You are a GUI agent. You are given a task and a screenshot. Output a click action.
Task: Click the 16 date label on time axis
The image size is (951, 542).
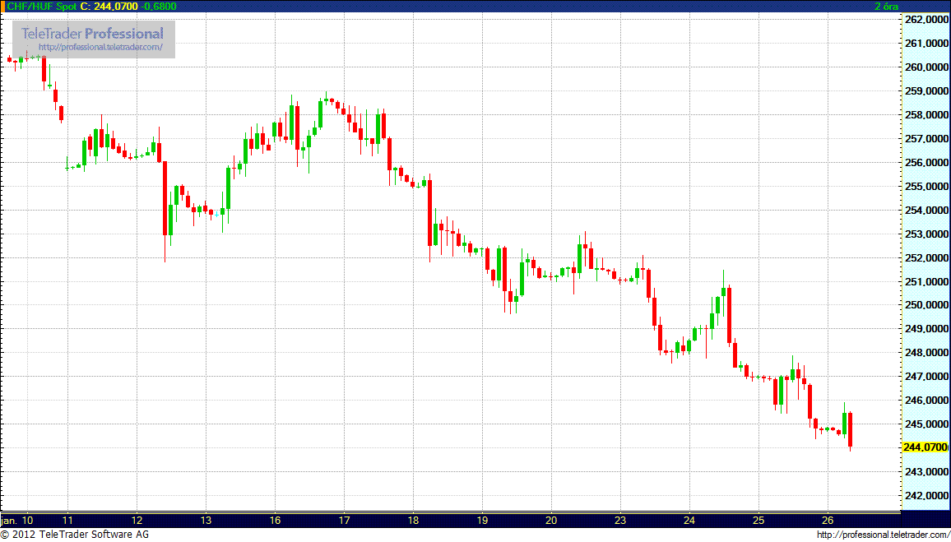point(275,520)
